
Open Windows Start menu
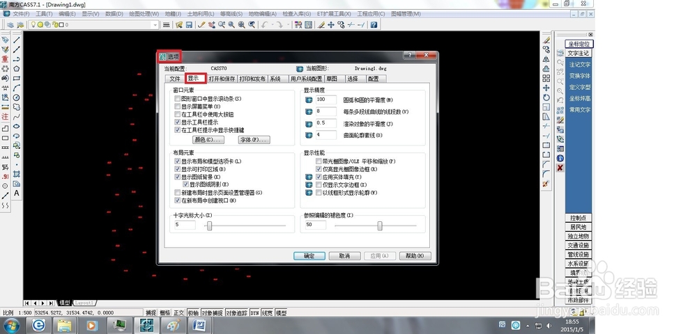[x=12, y=326]
